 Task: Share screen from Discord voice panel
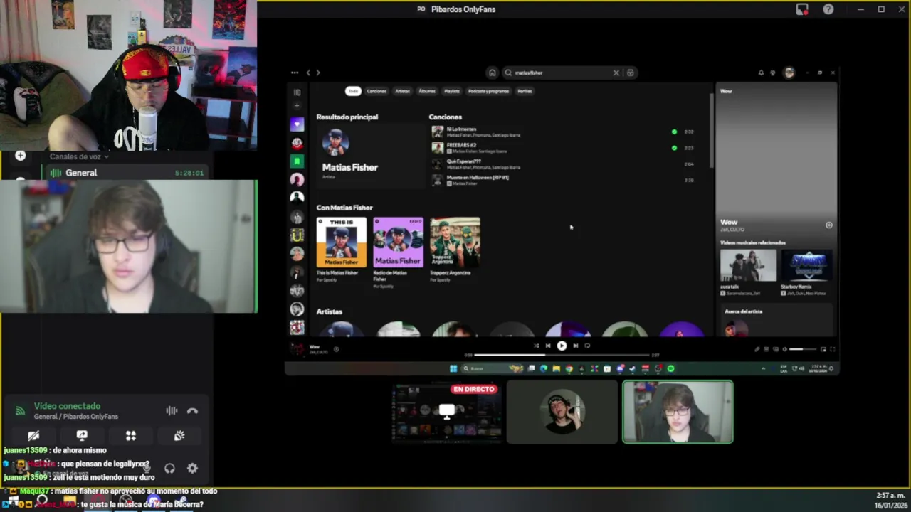(82, 435)
